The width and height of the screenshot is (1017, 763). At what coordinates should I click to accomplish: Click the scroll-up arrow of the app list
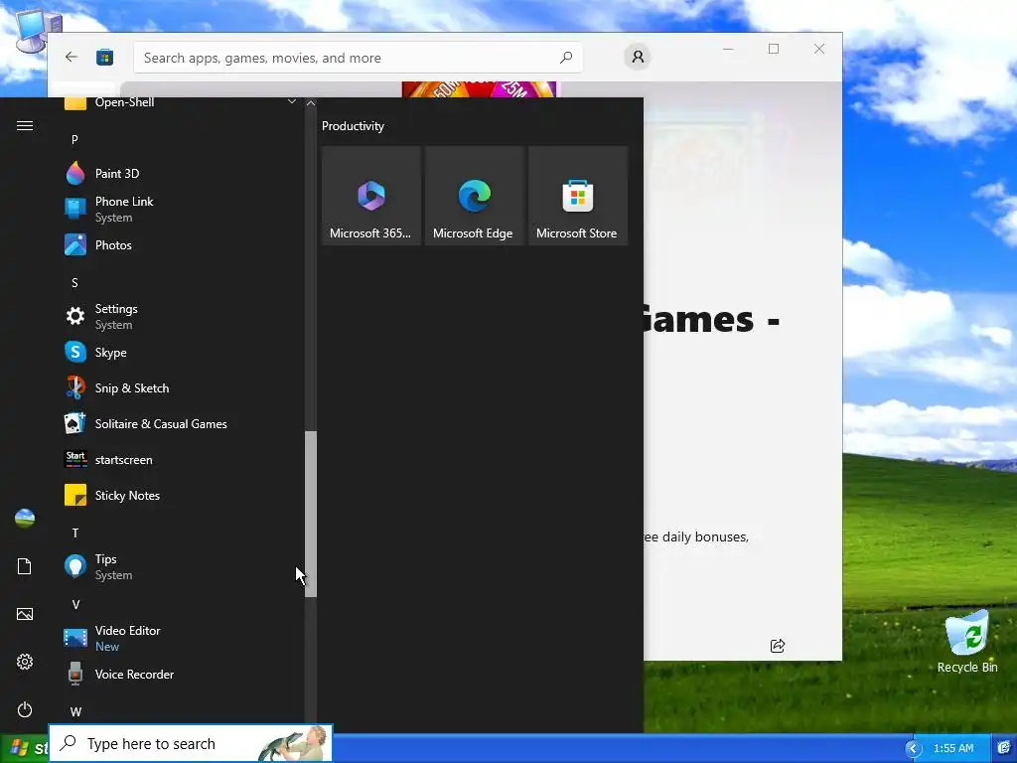pos(311,103)
